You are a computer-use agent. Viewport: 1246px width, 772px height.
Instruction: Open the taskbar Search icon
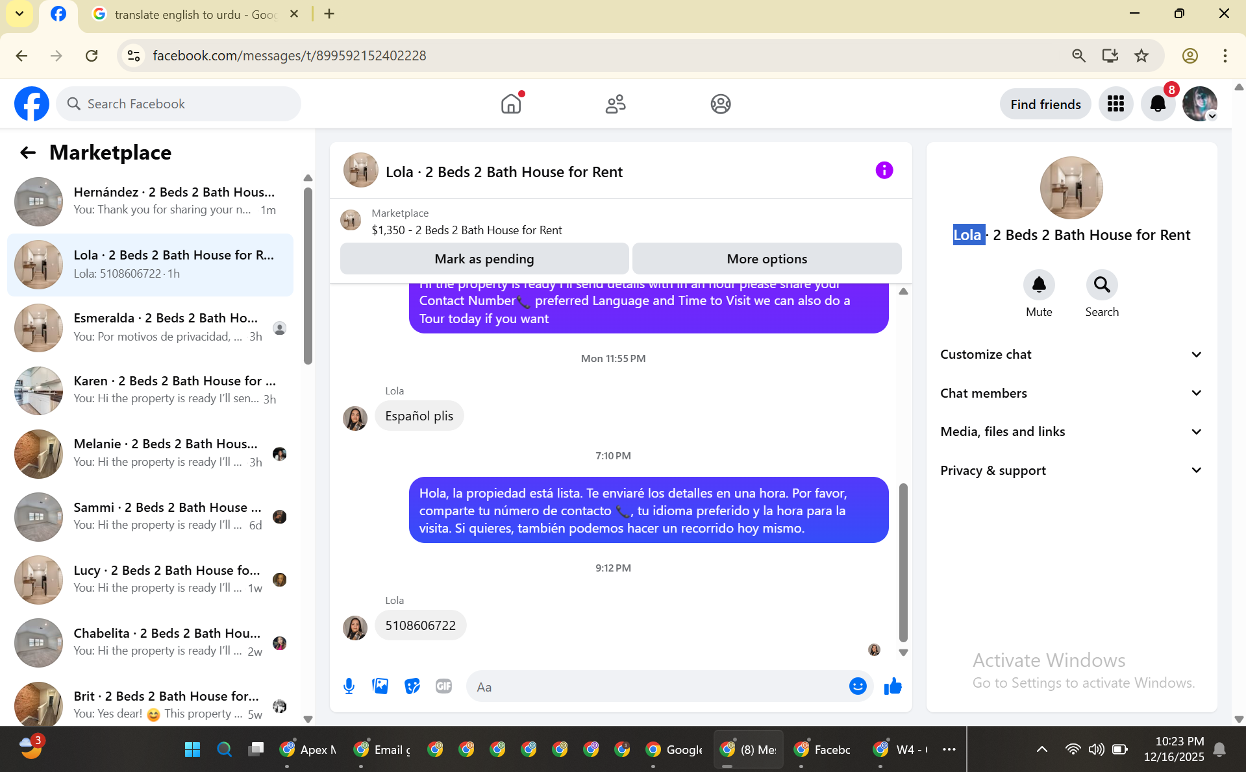pos(225,750)
